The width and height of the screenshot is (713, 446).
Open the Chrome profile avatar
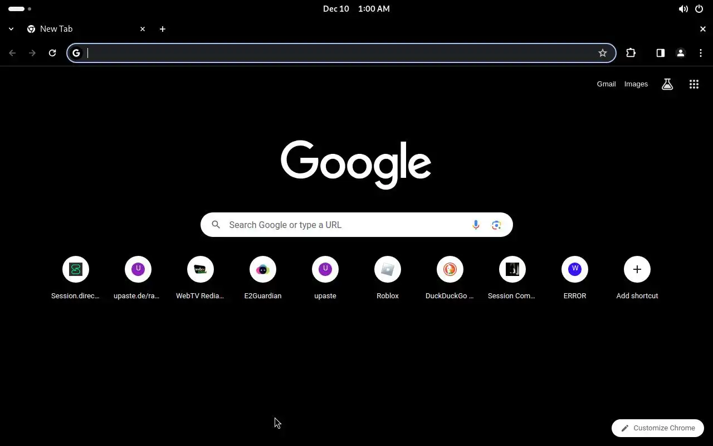680,53
